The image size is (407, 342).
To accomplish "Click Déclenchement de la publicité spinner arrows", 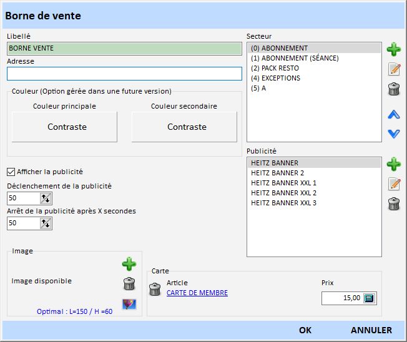I will click(46, 198).
